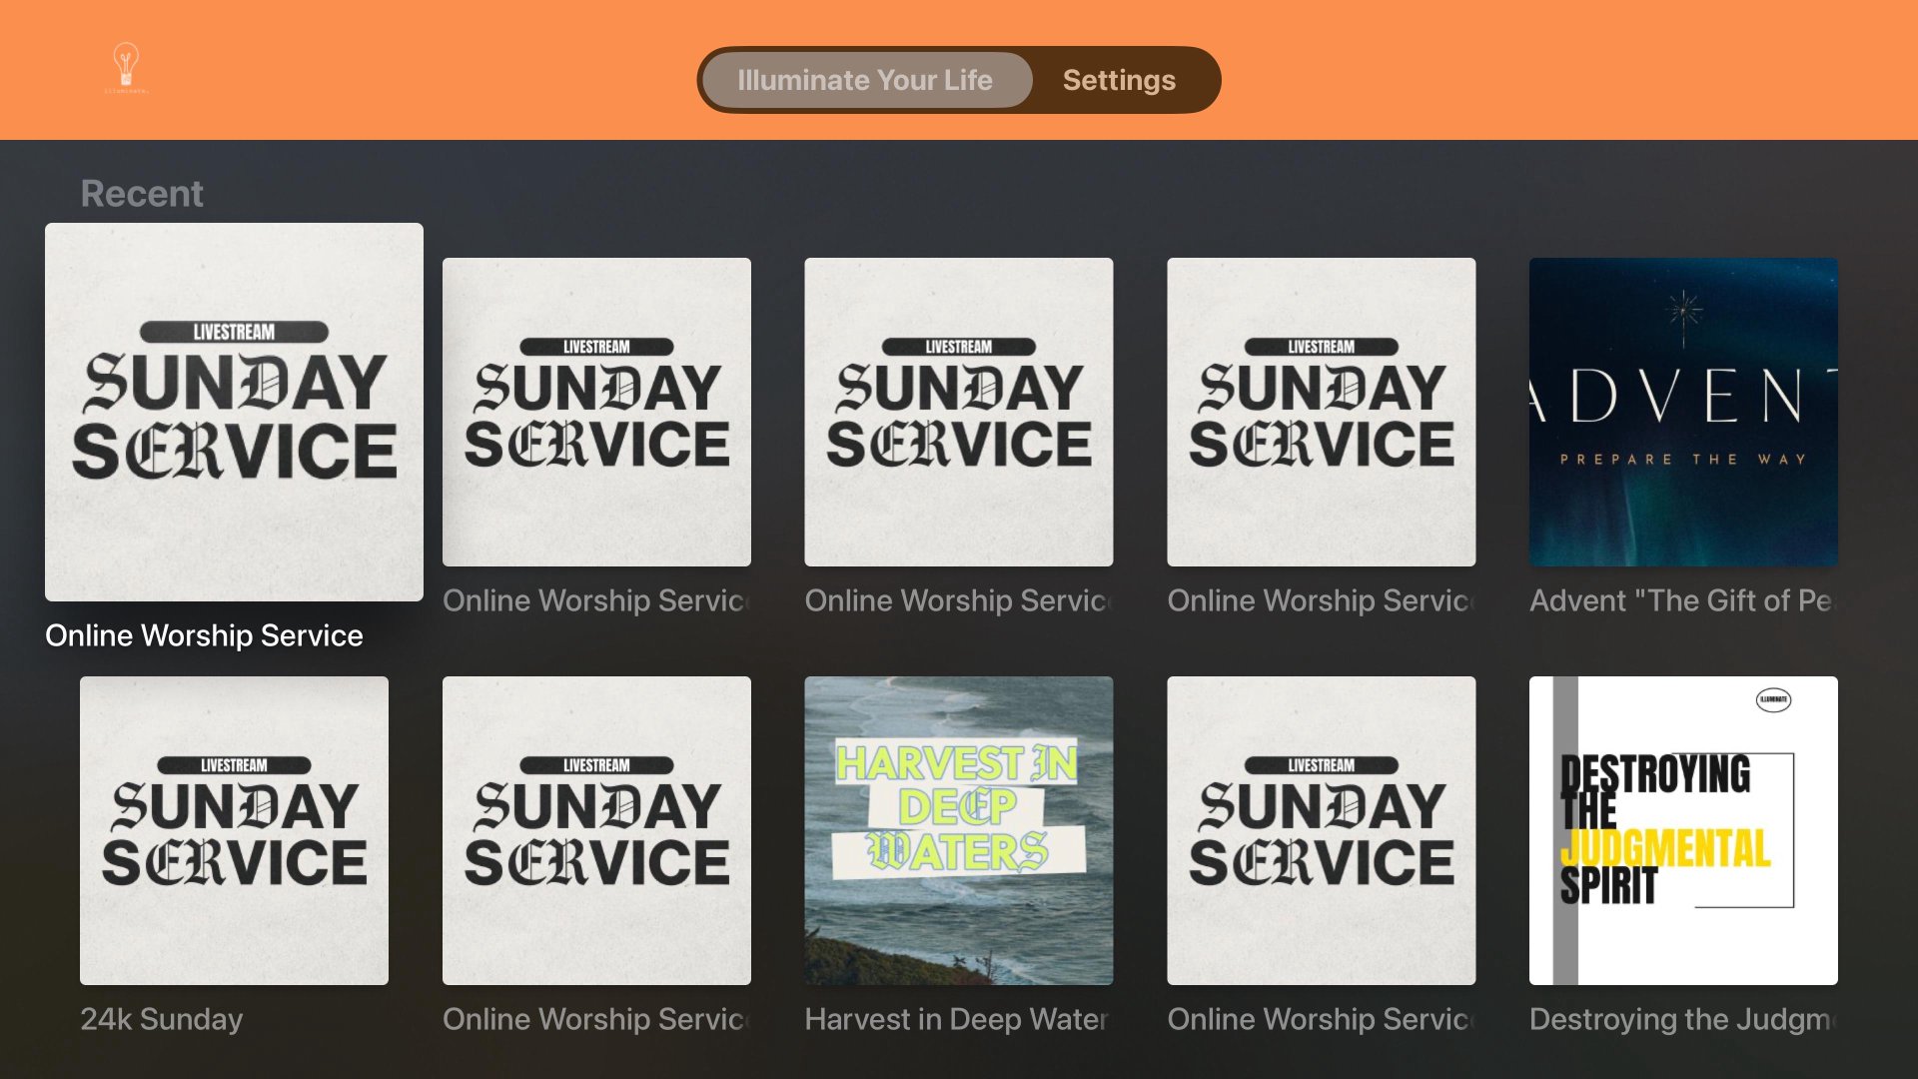Viewport: 1918px width, 1079px height.
Task: Open second Sunday Service thumbnail in bottom row
Action: (x=596, y=830)
